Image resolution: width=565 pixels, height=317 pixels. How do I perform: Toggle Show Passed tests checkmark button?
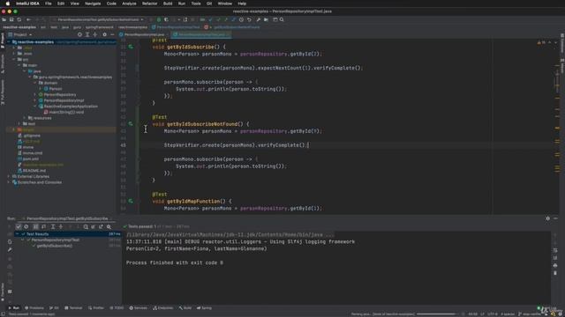pyautogui.click(x=19, y=227)
